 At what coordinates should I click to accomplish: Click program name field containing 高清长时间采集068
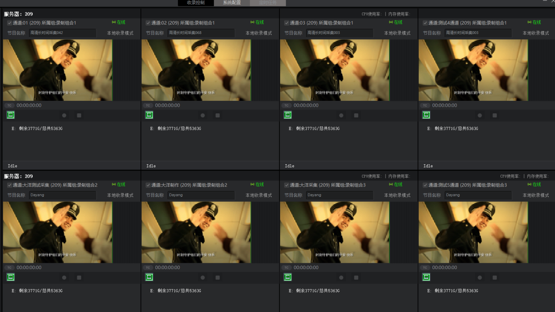pyautogui.click(x=201, y=33)
